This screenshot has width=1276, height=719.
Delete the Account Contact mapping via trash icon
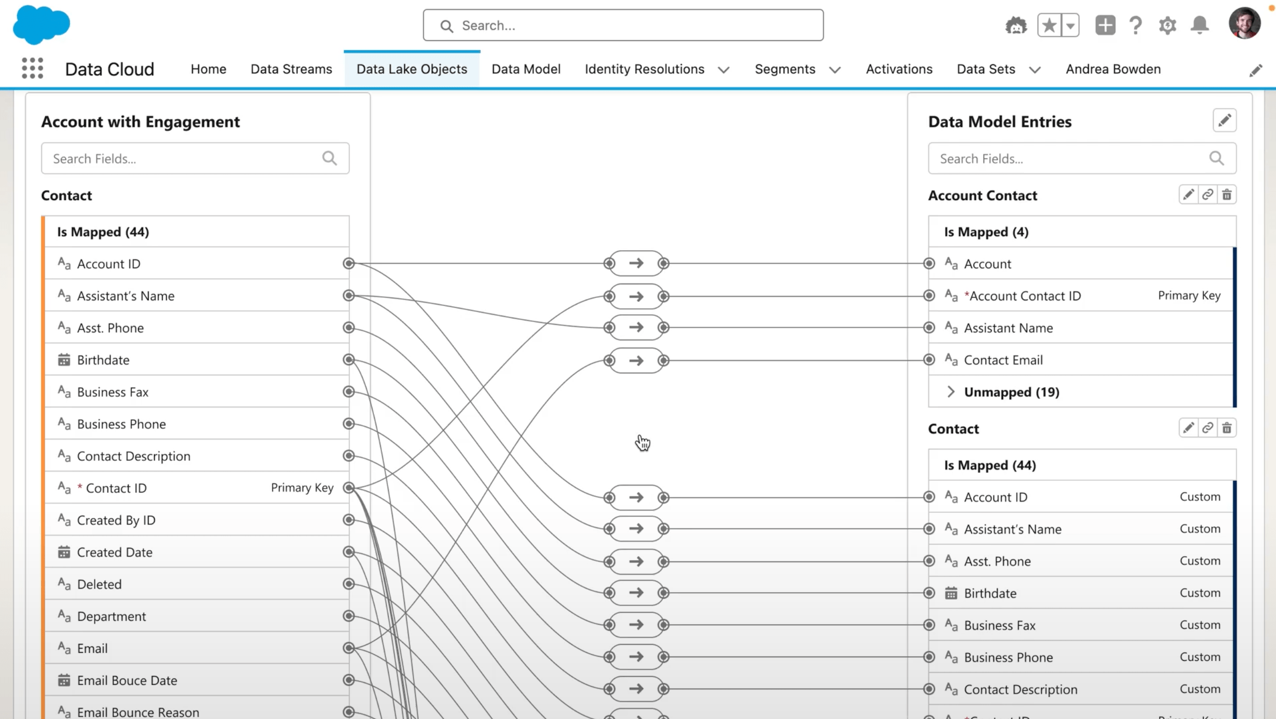[1227, 195]
